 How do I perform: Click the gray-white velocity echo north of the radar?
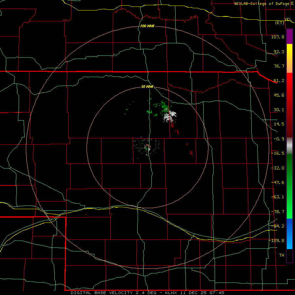(x=170, y=116)
